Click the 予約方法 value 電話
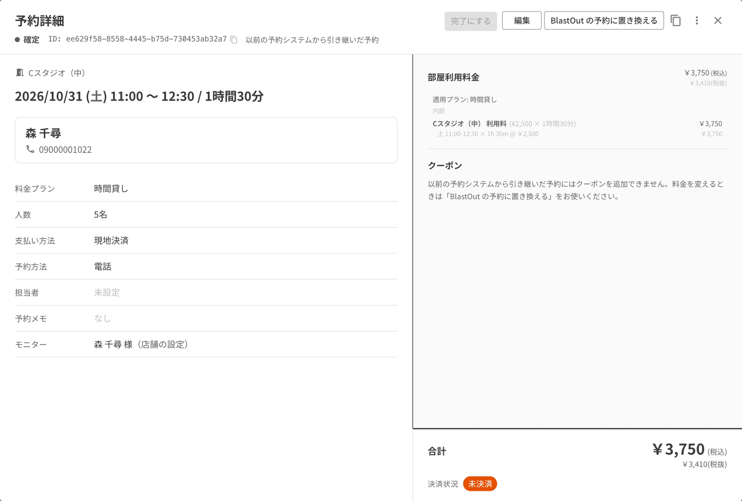The width and height of the screenshot is (742, 501). tap(102, 266)
